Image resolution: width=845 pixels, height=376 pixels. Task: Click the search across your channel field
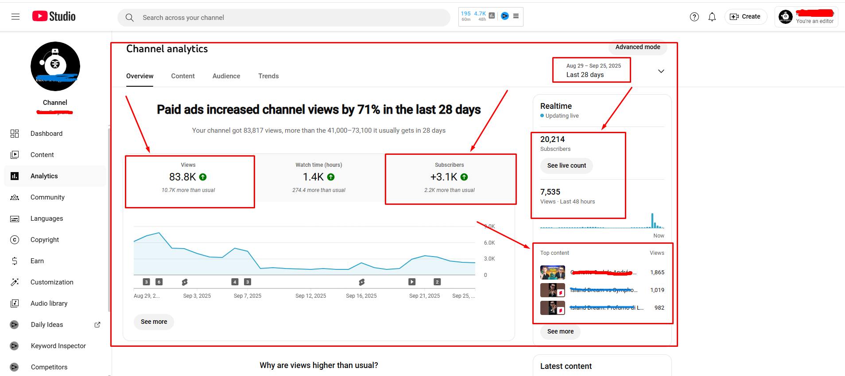point(283,18)
